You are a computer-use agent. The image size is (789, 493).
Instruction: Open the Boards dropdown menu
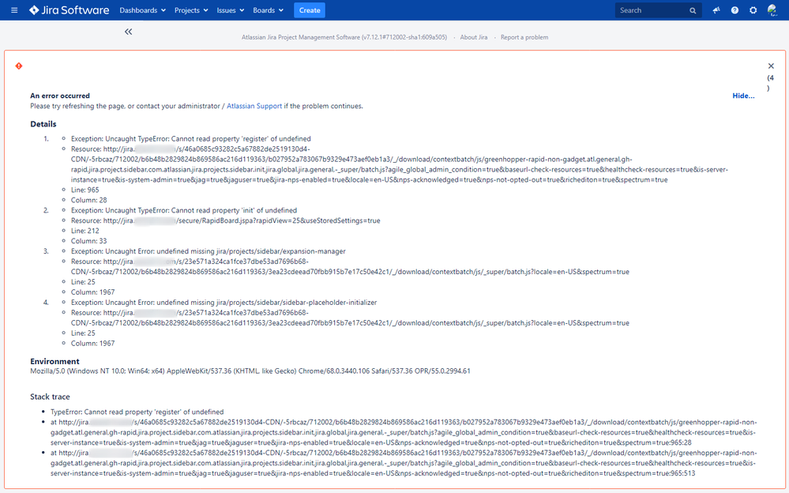pos(269,10)
